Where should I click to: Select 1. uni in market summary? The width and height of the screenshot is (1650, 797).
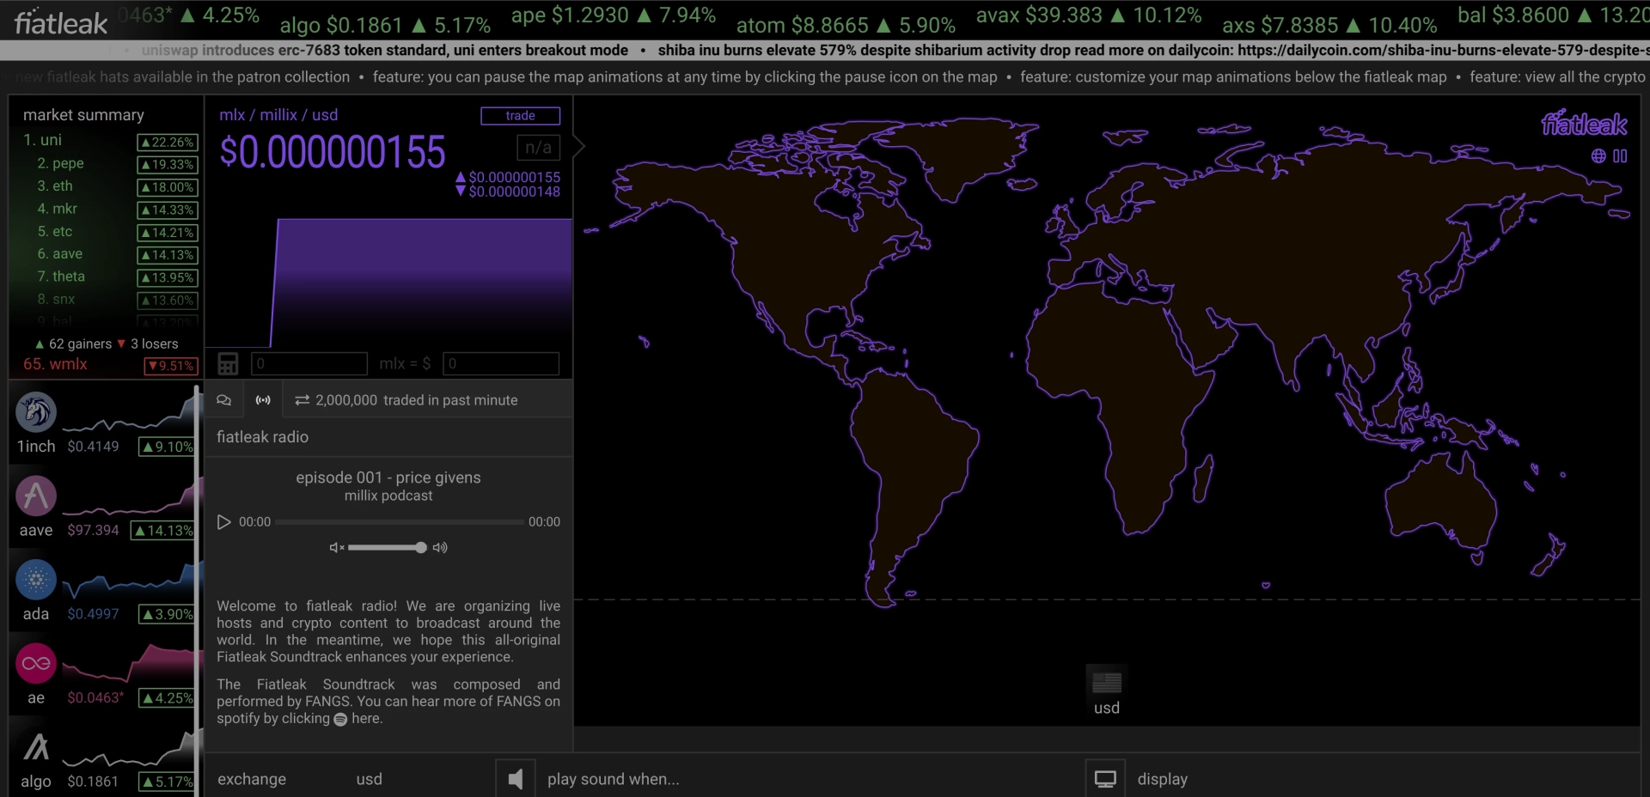[110, 140]
